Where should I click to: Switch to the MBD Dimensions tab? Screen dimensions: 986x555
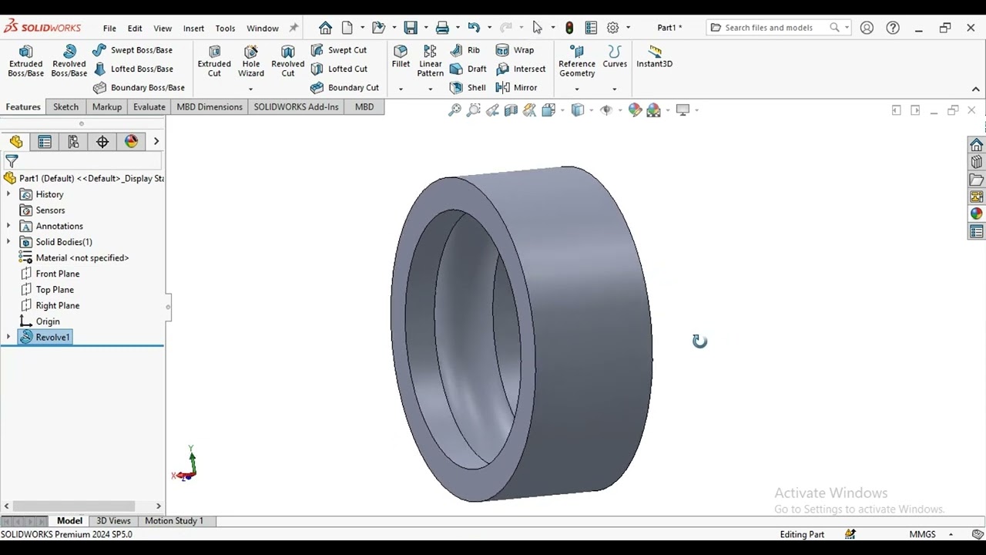[x=210, y=107]
